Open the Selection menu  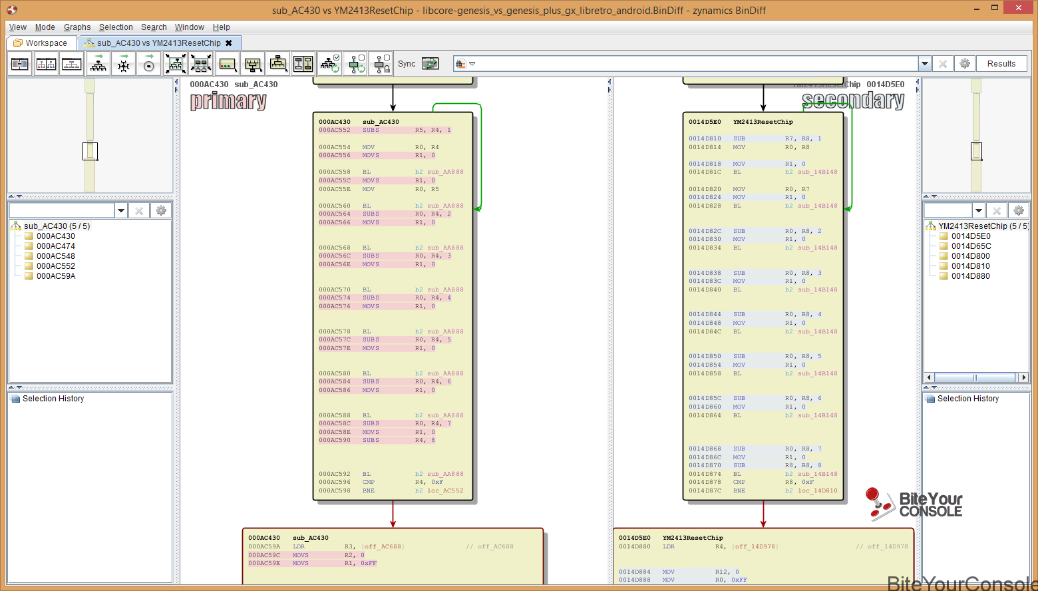tap(116, 27)
